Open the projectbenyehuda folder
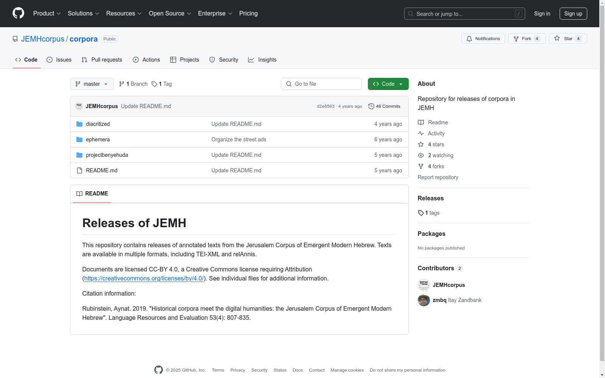 click(107, 155)
